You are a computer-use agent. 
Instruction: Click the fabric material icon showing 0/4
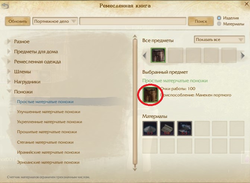[x=167, y=128]
